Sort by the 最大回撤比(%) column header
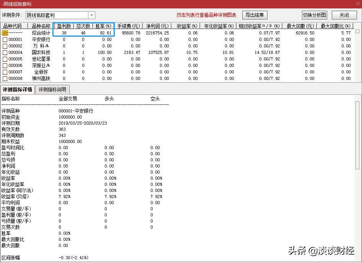 coord(335,26)
